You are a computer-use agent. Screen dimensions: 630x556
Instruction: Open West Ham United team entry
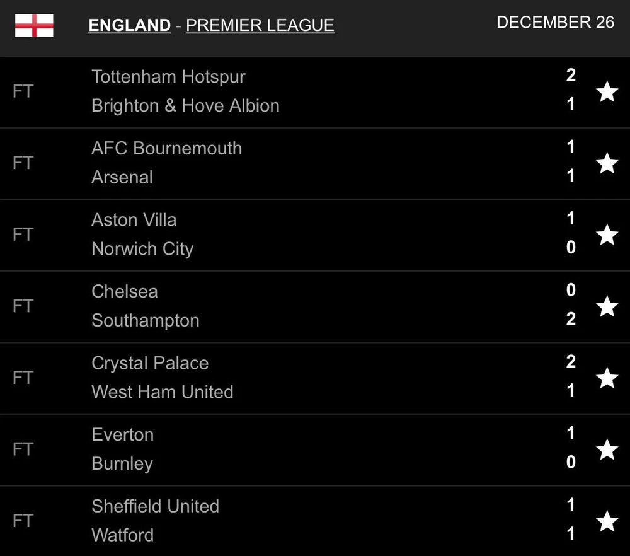[x=163, y=392]
